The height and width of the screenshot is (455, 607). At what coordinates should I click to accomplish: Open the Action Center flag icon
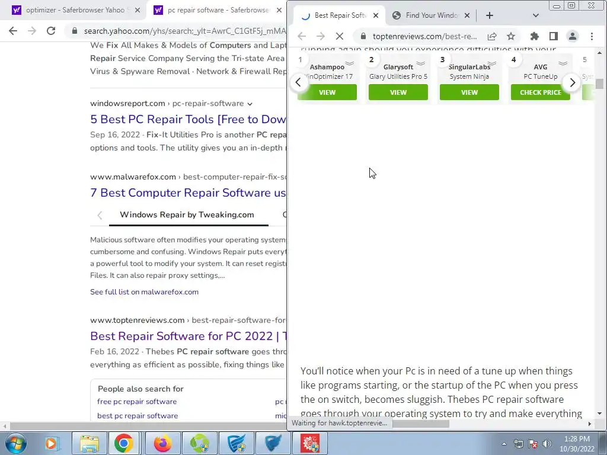tap(533, 444)
